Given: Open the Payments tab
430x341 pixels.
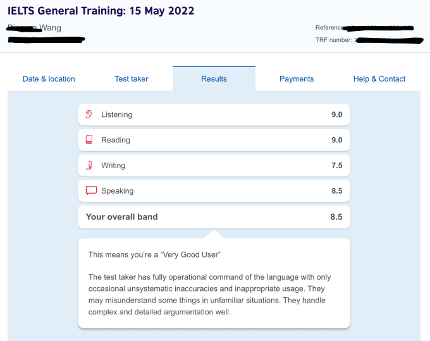Looking at the screenshot, I should [297, 79].
